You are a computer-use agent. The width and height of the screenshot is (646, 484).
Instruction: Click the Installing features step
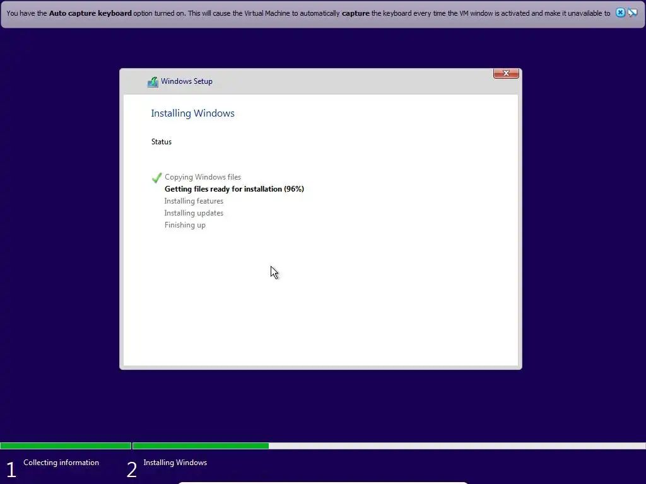pyautogui.click(x=194, y=201)
